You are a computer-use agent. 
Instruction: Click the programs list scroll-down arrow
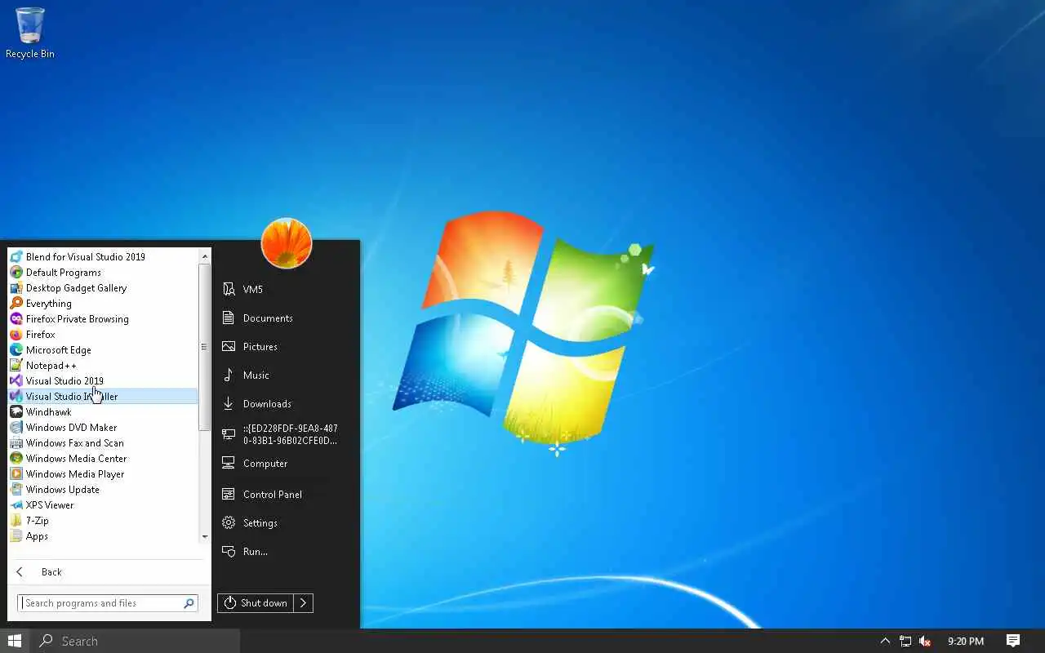tap(204, 536)
